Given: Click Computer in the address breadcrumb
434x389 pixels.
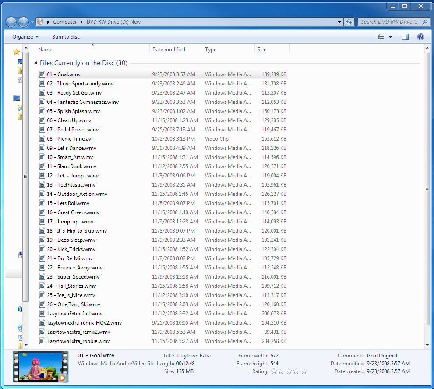Looking at the screenshot, I should tap(65, 22).
